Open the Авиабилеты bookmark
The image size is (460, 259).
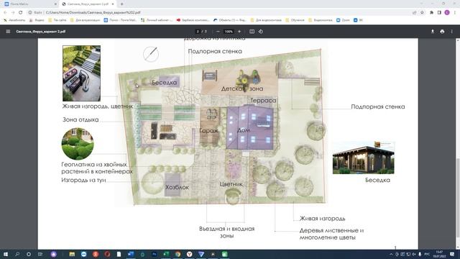coord(14,20)
